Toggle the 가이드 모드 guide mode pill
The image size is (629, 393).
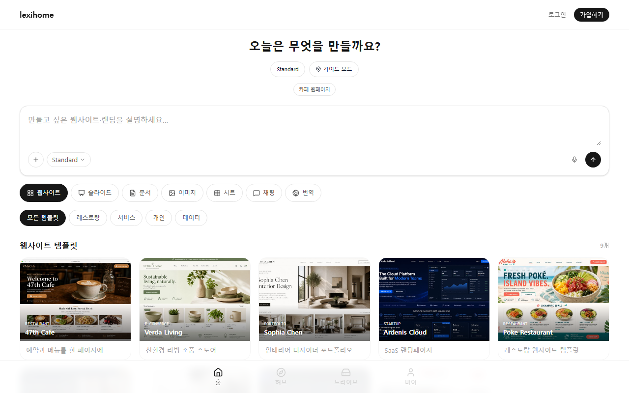click(334, 69)
